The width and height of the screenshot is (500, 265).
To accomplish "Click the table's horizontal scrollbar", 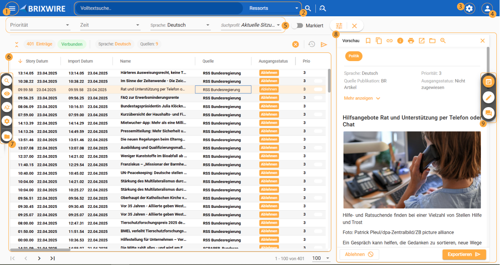I will tap(41, 250).
